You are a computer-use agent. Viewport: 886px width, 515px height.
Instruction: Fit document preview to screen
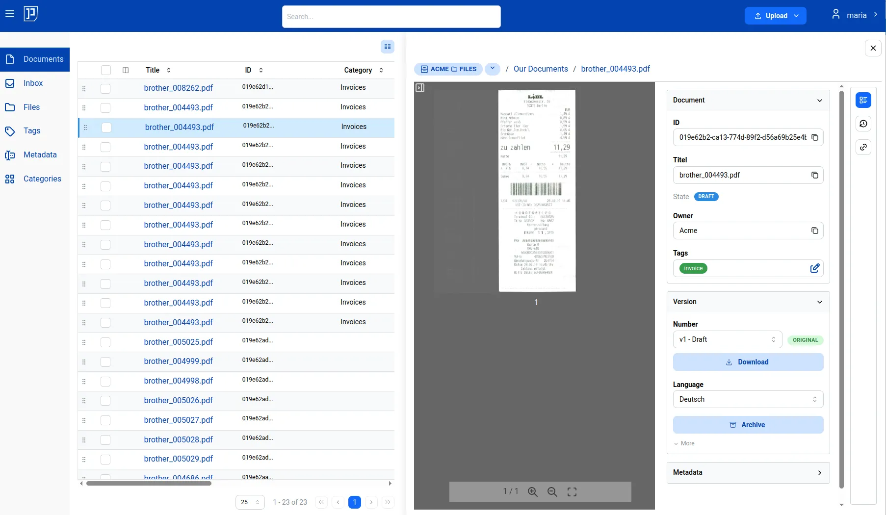click(x=572, y=492)
